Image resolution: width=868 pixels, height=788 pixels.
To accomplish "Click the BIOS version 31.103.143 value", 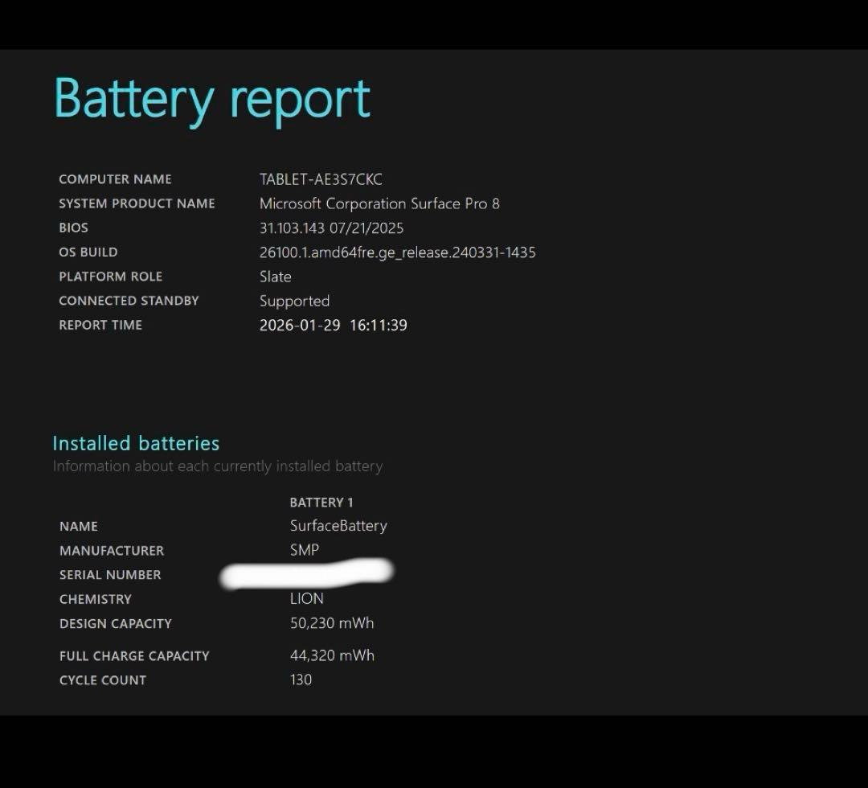I will point(331,228).
